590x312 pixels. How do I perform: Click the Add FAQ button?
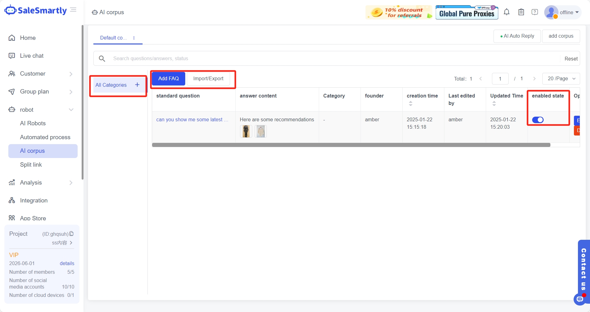click(169, 79)
